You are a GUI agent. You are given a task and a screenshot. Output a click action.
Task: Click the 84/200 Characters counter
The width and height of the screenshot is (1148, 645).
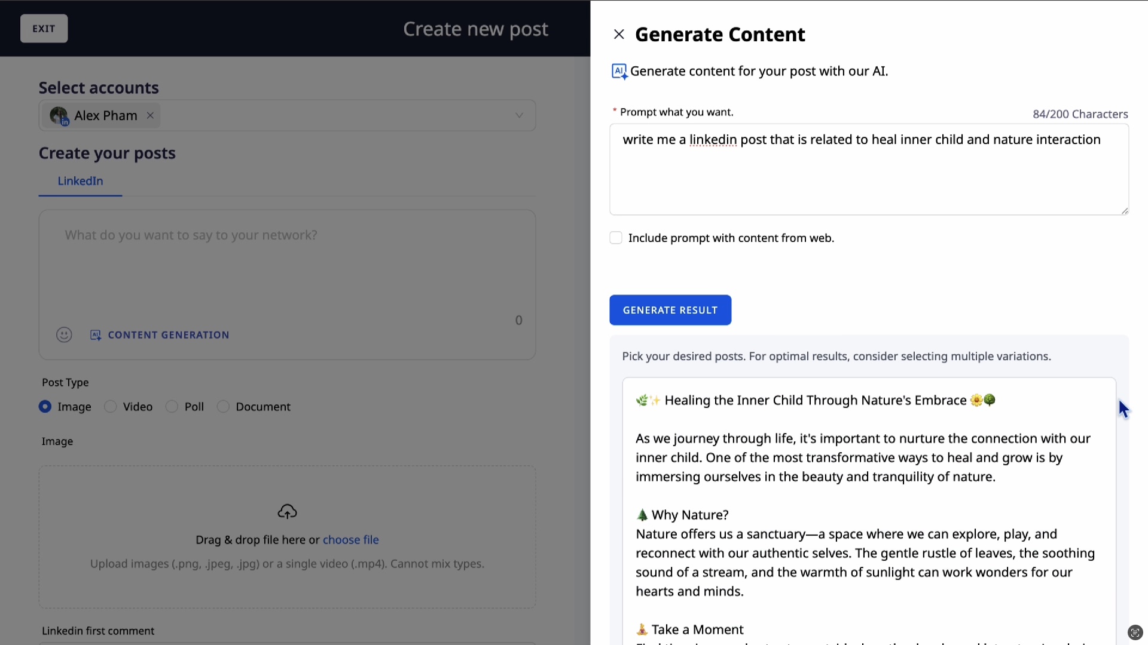[1080, 114]
